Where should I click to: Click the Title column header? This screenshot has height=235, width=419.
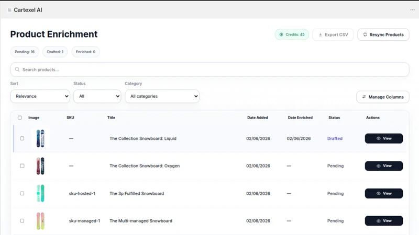[x=111, y=118]
